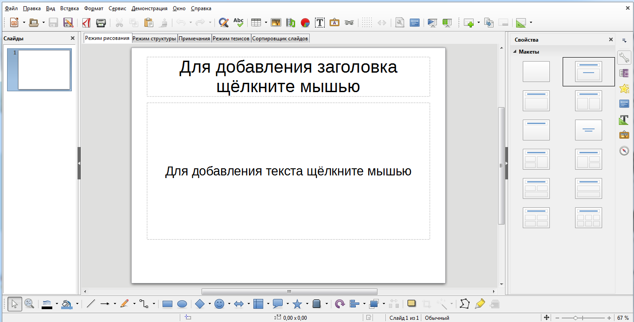Viewport: 634px width, 322px height.
Task: Open fill color dropdown arrow
Action: [77, 304]
